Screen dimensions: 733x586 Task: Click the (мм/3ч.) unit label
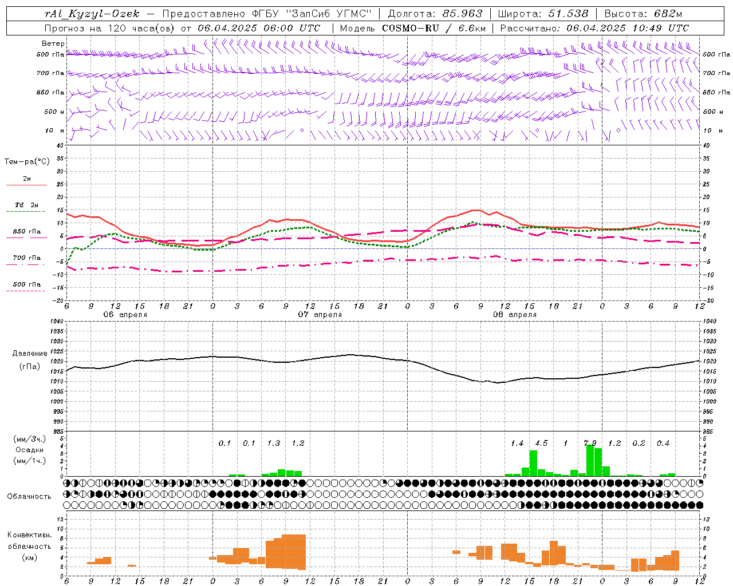tap(30, 439)
